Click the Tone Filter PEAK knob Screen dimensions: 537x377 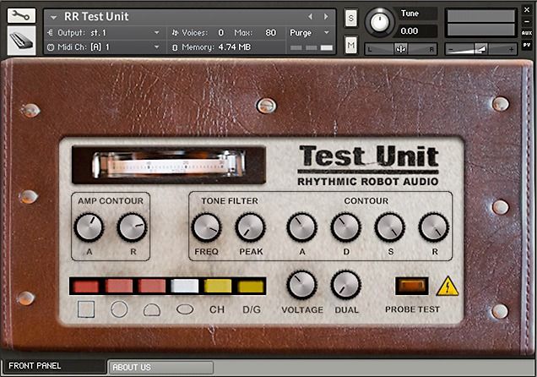pos(251,227)
